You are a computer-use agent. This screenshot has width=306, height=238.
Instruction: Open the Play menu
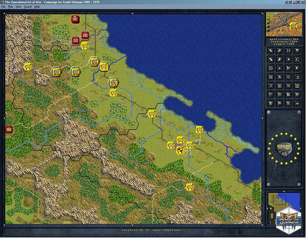(11, 7)
